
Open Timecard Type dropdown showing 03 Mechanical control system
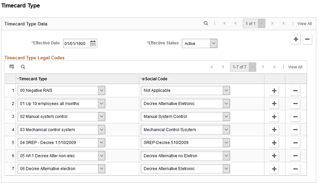pos(61,129)
